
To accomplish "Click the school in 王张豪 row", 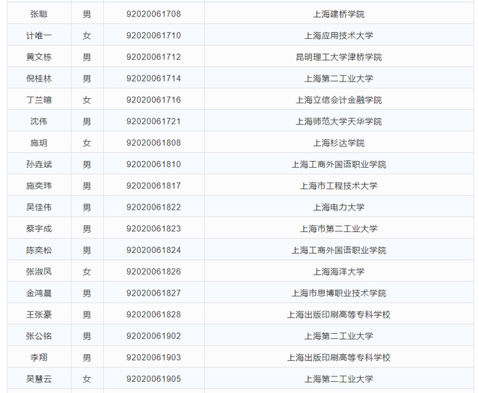I will tap(339, 314).
